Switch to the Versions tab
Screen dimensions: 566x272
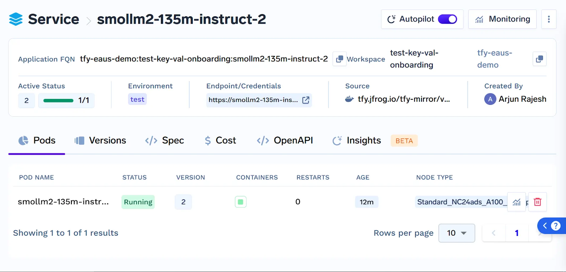tap(100, 141)
